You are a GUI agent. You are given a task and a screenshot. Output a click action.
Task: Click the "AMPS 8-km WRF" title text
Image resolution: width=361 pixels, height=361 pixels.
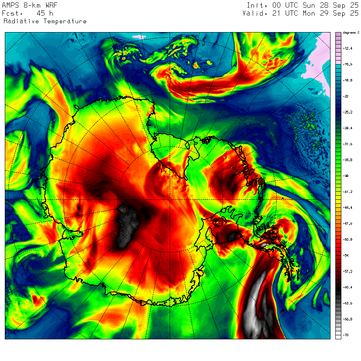pos(30,5)
